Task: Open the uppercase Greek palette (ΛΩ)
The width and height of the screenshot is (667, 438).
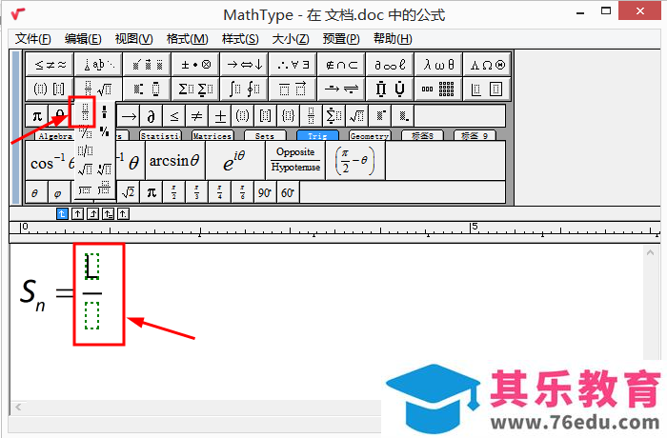Action: tap(487, 64)
